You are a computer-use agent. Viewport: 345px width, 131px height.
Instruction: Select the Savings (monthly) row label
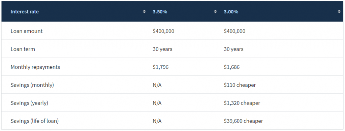pos(32,85)
